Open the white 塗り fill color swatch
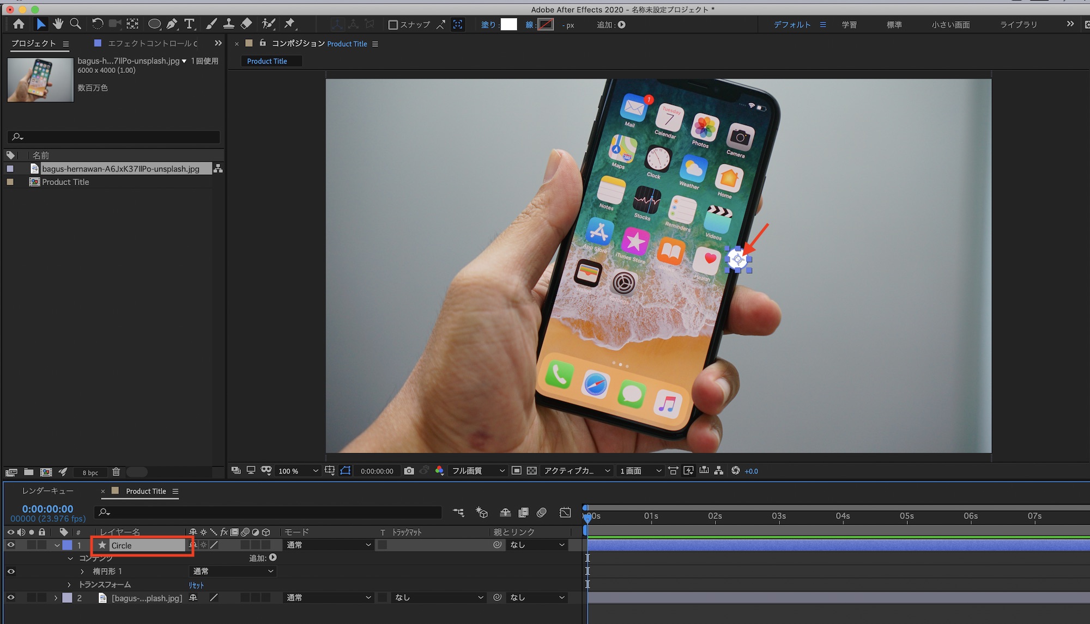Screen dimensions: 1090x624 508,25
